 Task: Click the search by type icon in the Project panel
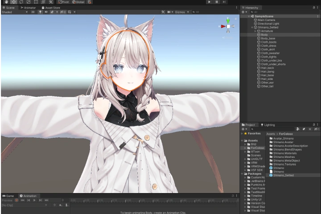click(x=298, y=129)
